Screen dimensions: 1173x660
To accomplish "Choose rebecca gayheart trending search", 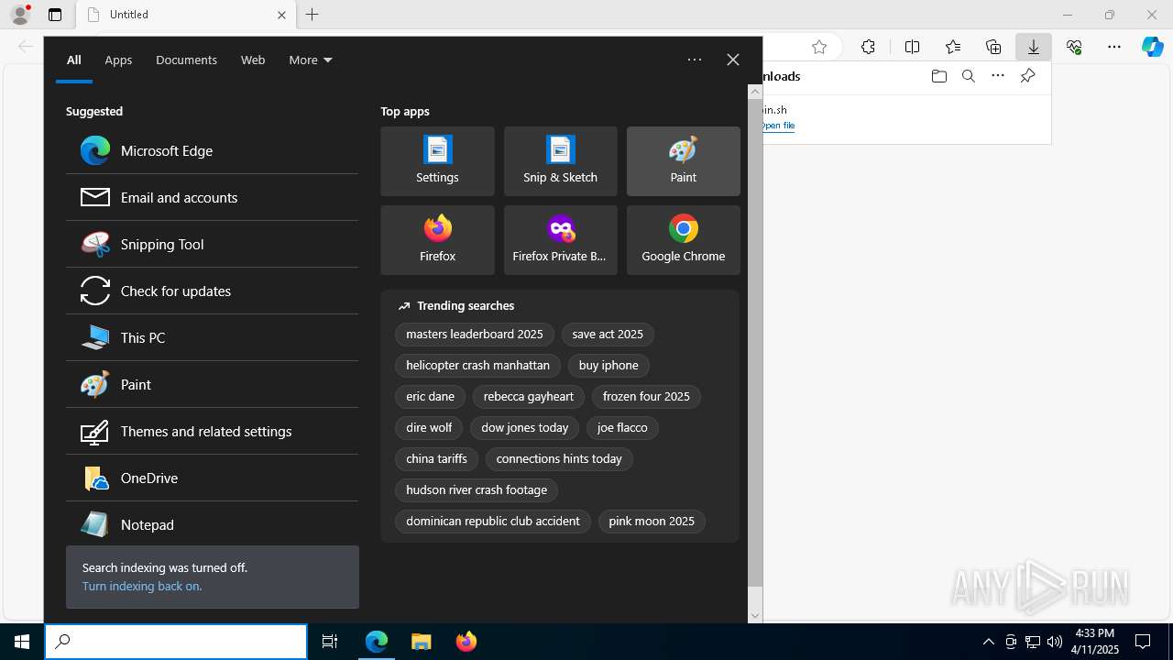I will (529, 397).
